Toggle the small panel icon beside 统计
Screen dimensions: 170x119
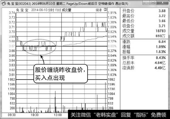[x=105, y=10]
